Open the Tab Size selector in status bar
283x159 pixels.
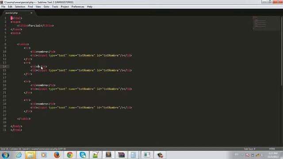click(249, 149)
